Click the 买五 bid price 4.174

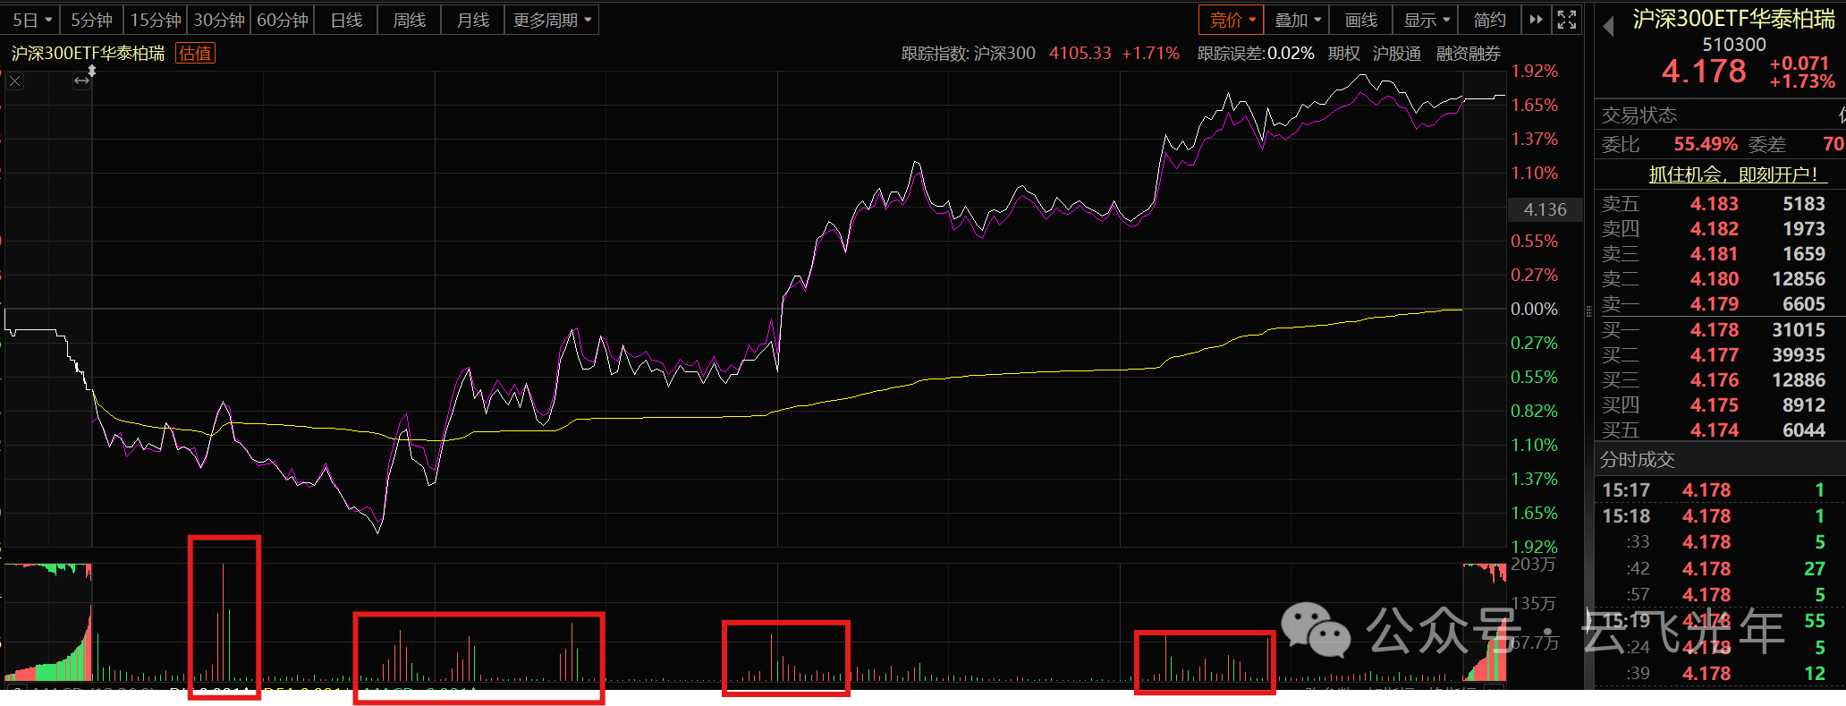point(1715,430)
